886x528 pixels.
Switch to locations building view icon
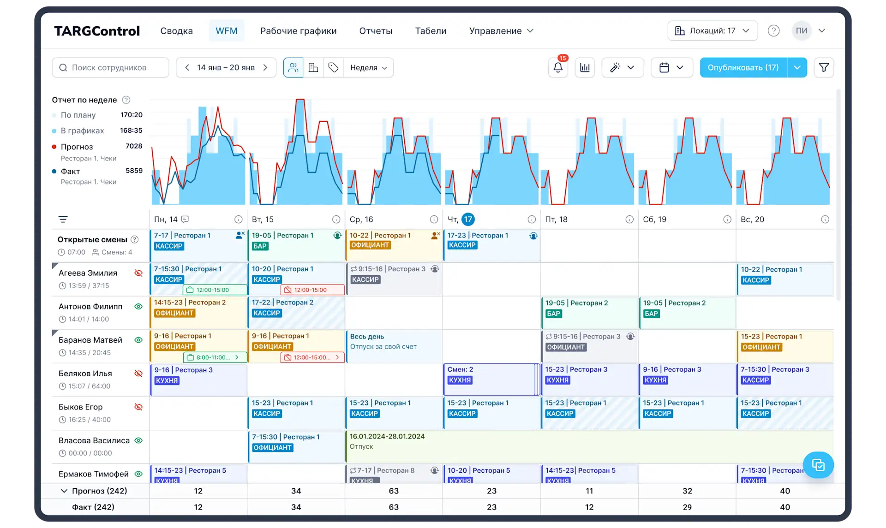click(313, 68)
